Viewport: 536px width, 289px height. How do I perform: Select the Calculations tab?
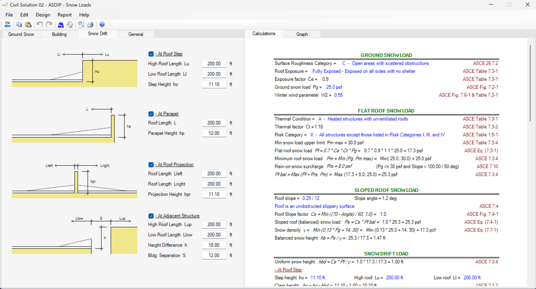(264, 34)
